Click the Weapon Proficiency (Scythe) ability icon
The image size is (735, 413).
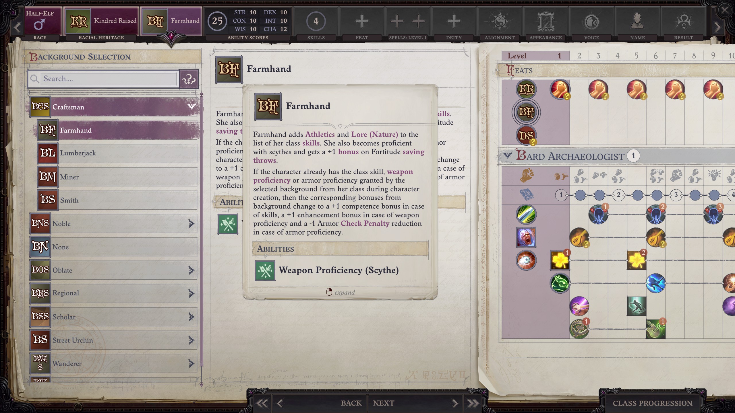tap(265, 270)
